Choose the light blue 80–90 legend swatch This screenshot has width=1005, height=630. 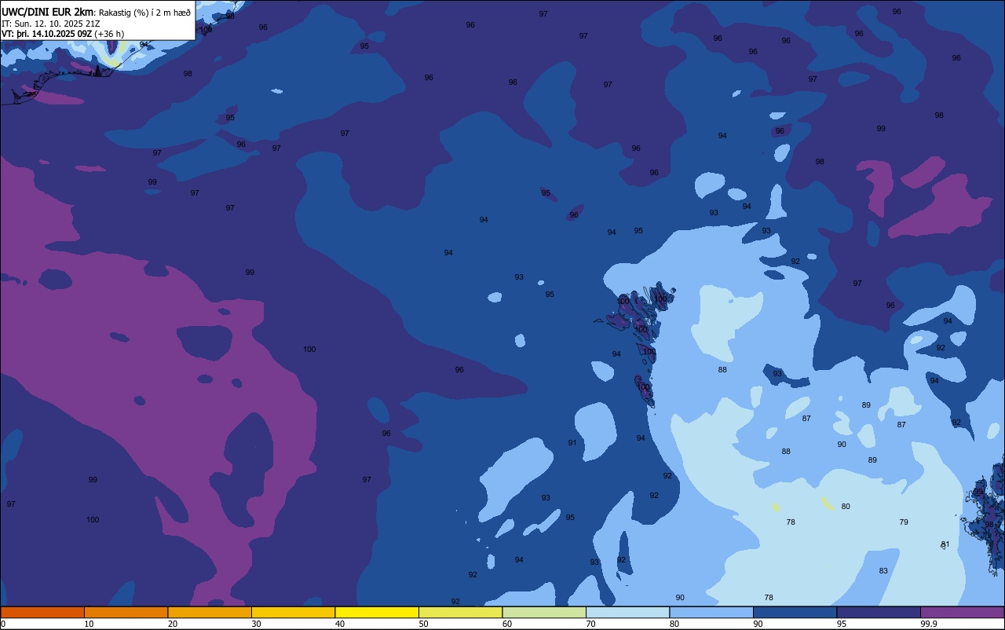pos(711,612)
